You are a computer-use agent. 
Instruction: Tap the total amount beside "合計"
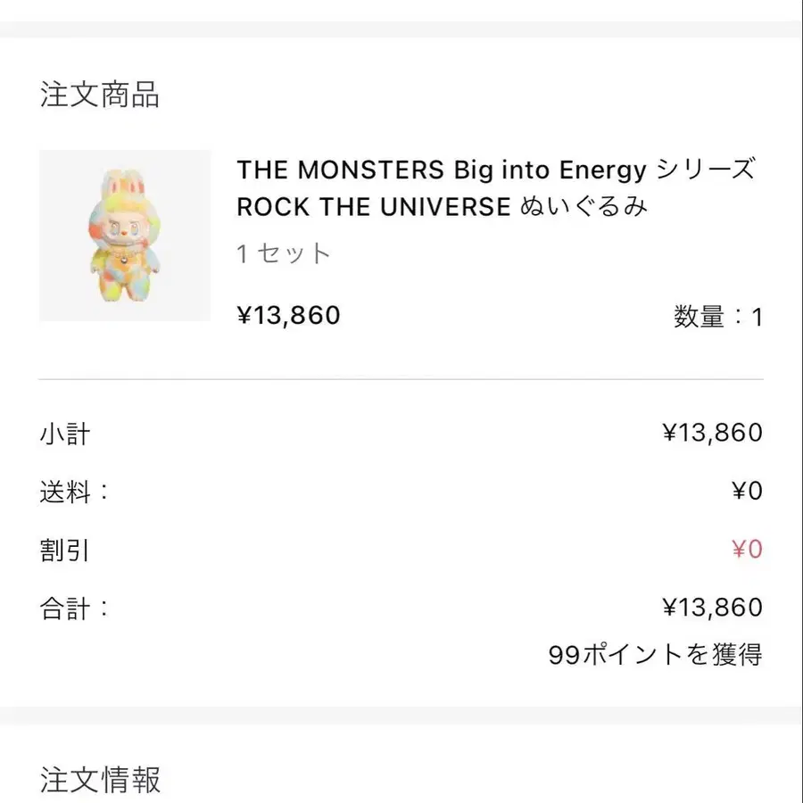712,608
